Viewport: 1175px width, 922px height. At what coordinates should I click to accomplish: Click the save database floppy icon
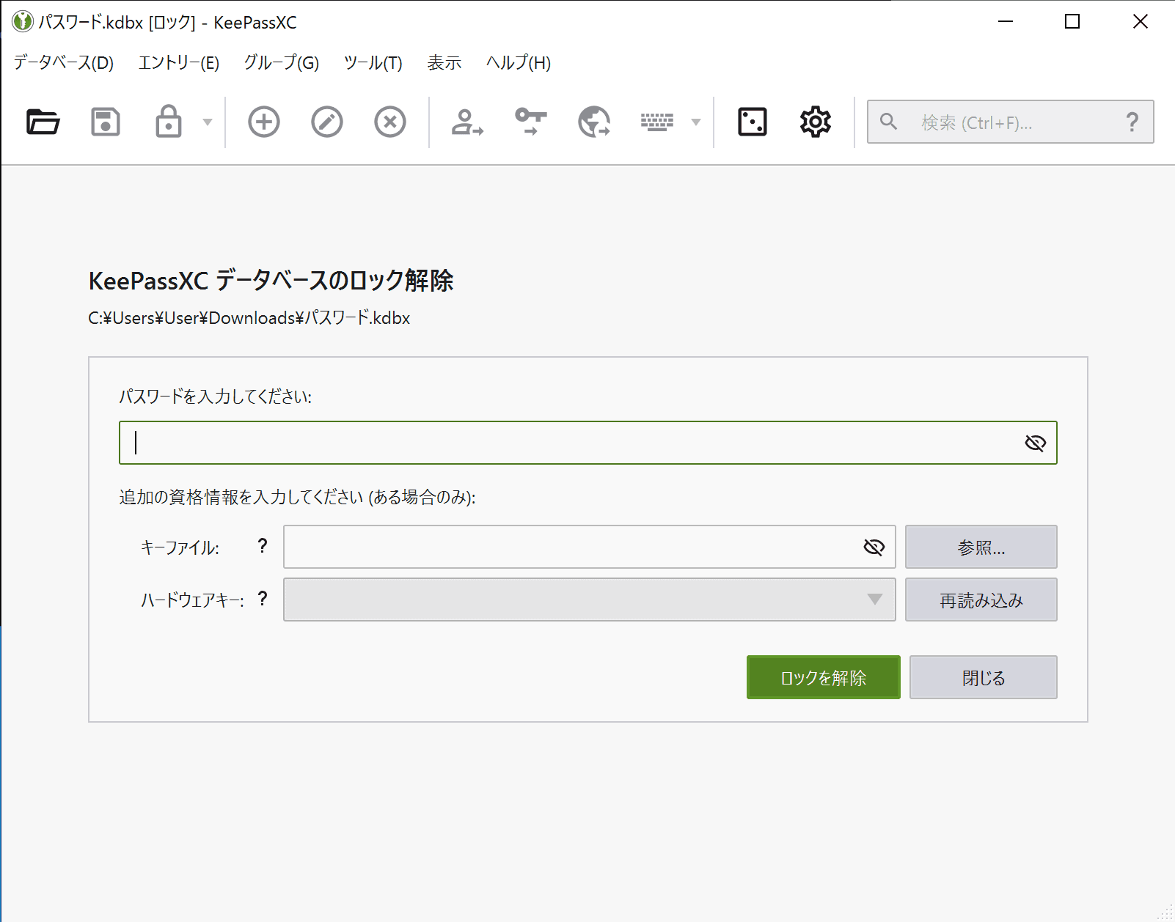coord(106,122)
